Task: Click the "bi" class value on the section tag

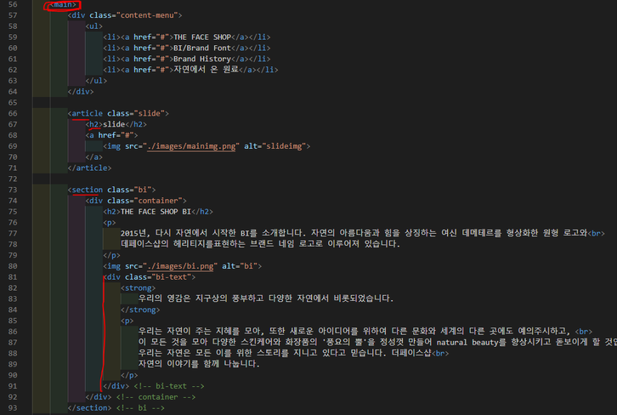Action: tap(142, 190)
